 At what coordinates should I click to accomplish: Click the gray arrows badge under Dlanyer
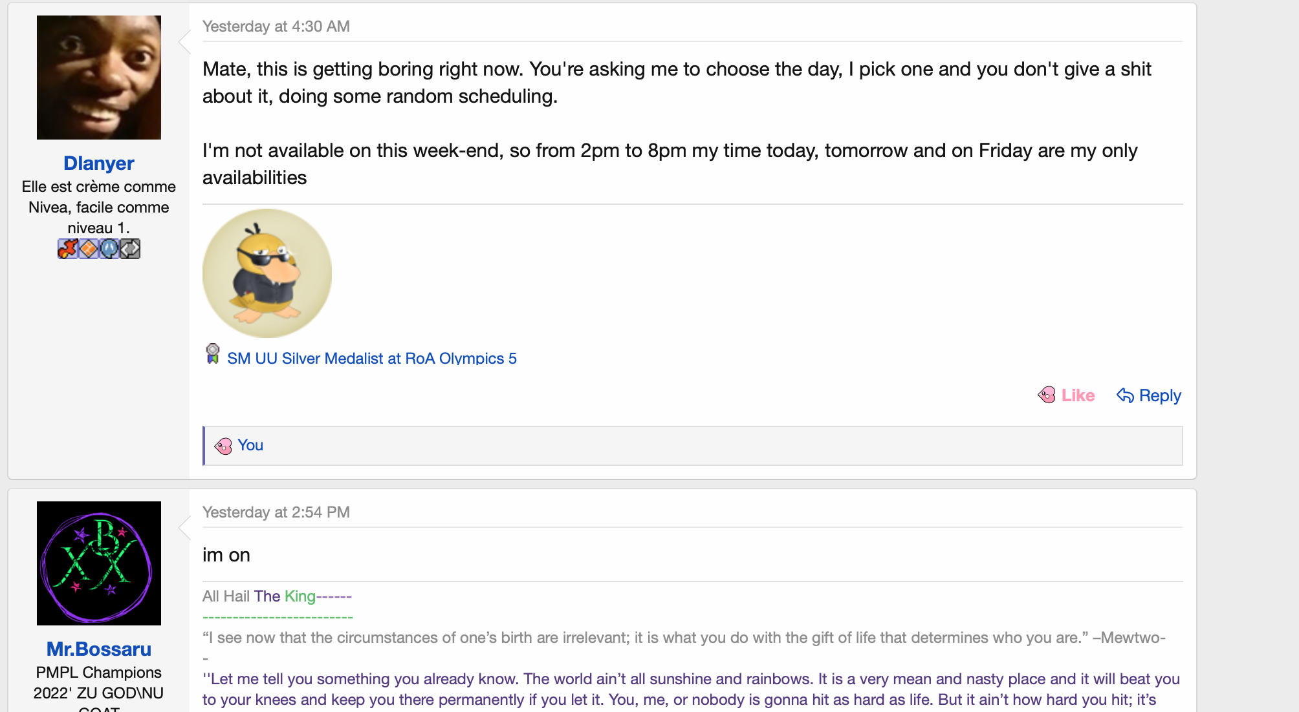click(130, 249)
